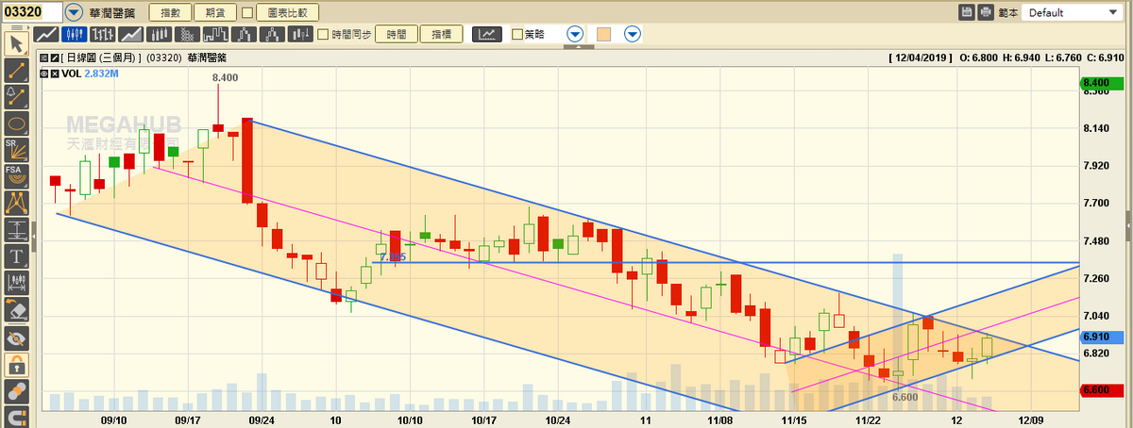Screen dimensions: 1133x428
Task: Click the stock code input field 03320
Action: click(x=31, y=12)
